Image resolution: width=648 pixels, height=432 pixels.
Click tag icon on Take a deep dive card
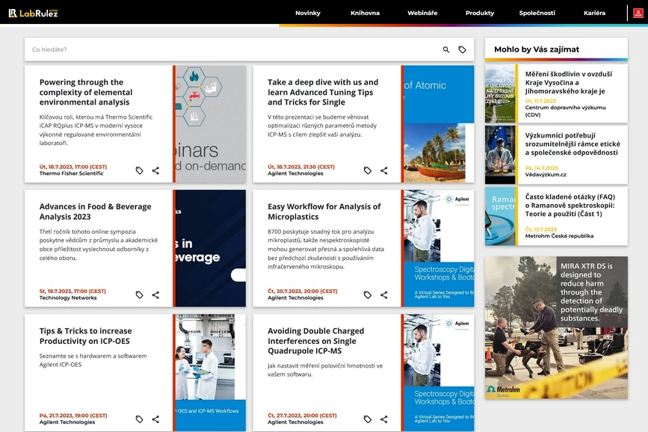[x=368, y=170]
